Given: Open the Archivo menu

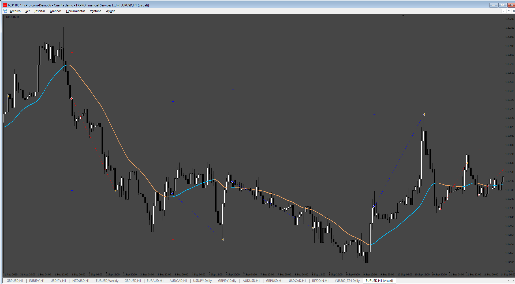Looking at the screenshot, I should click(15, 11).
